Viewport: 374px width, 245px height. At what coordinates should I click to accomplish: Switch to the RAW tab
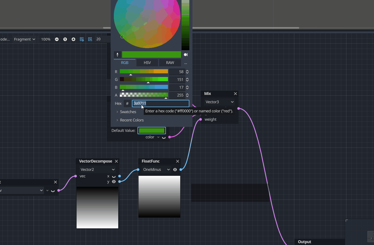[170, 62]
